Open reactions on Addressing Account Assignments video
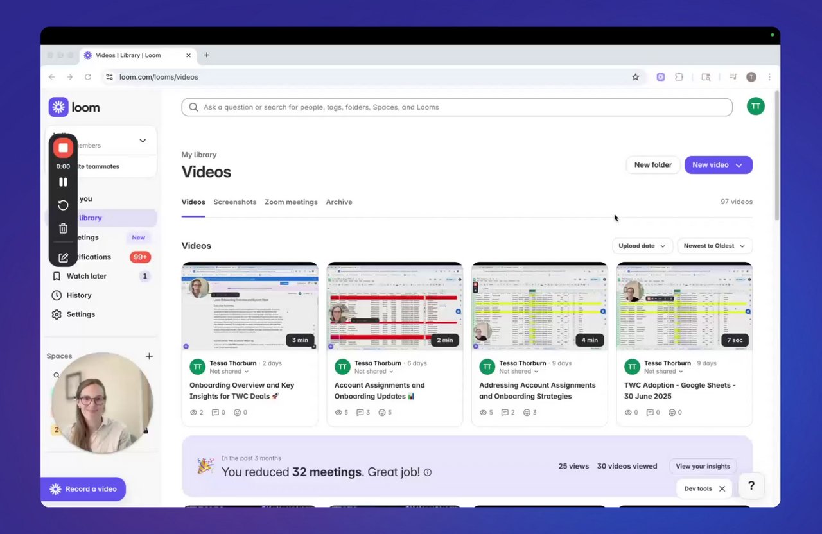This screenshot has width=822, height=534. (530, 413)
